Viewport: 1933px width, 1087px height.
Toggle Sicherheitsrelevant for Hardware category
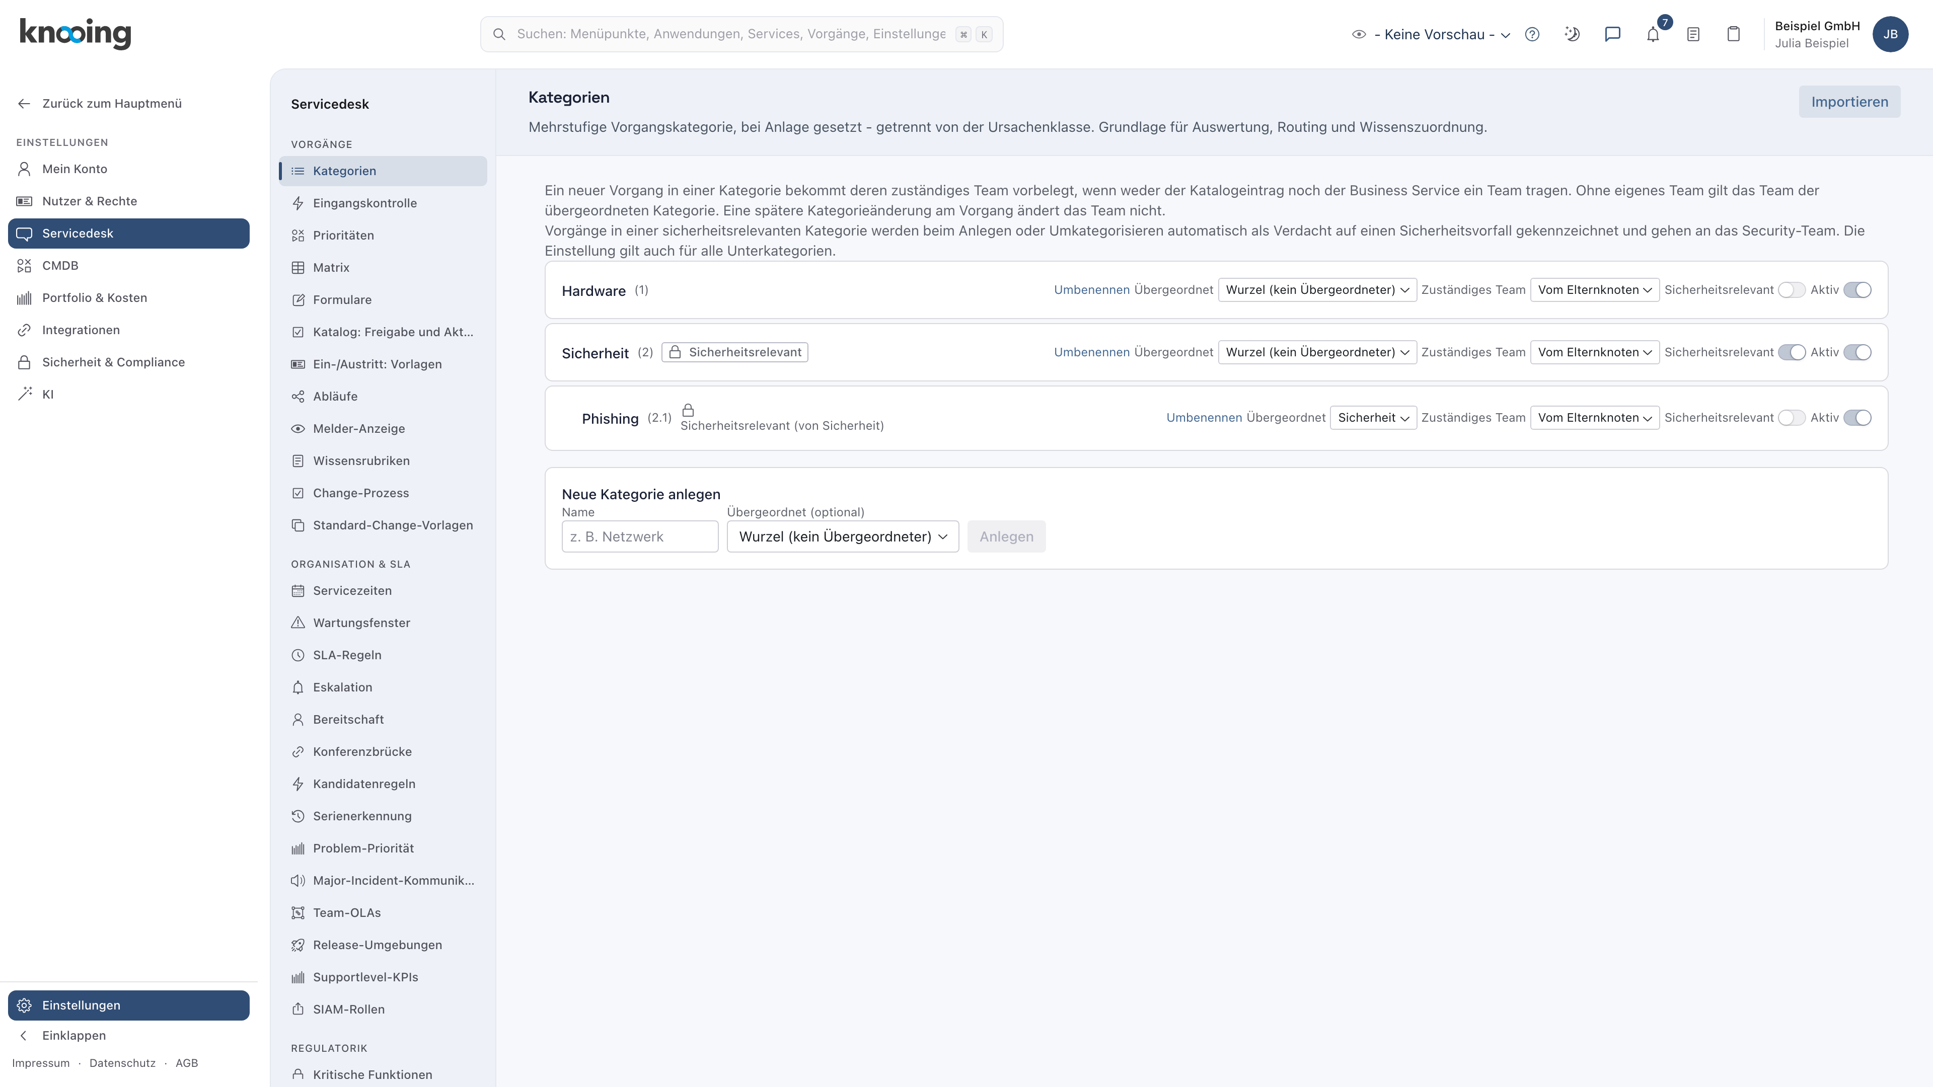coord(1791,290)
